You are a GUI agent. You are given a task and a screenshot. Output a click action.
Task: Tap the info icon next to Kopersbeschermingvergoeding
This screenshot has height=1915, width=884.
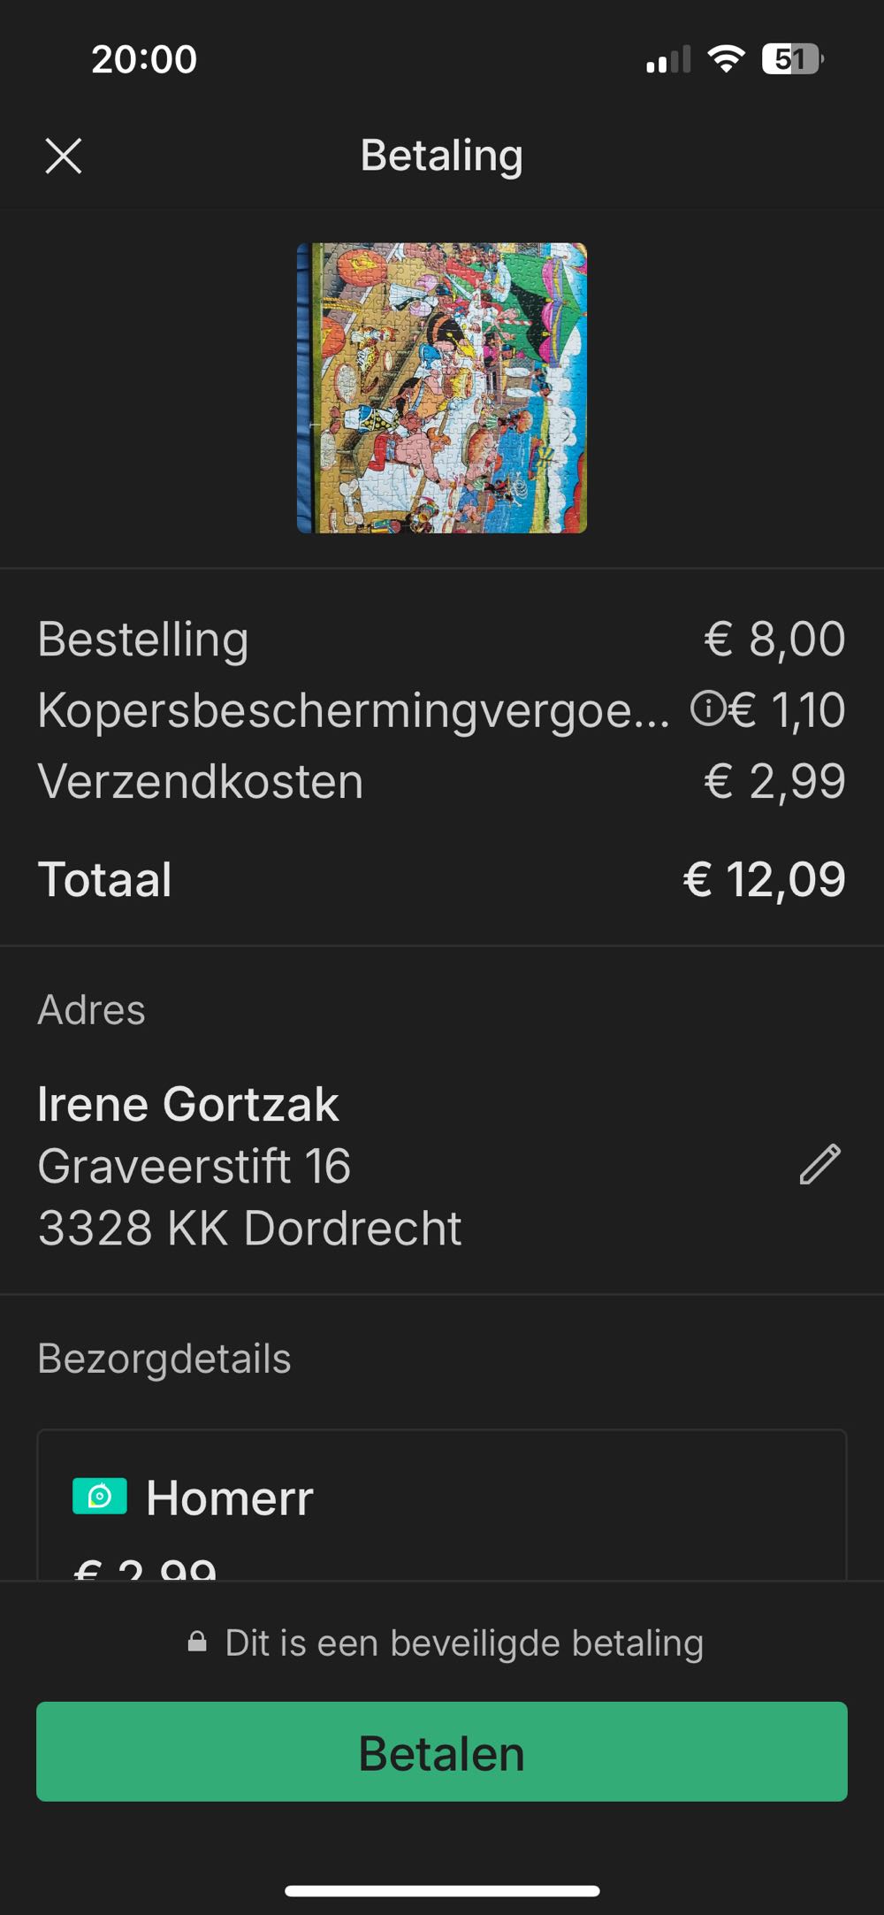706,709
